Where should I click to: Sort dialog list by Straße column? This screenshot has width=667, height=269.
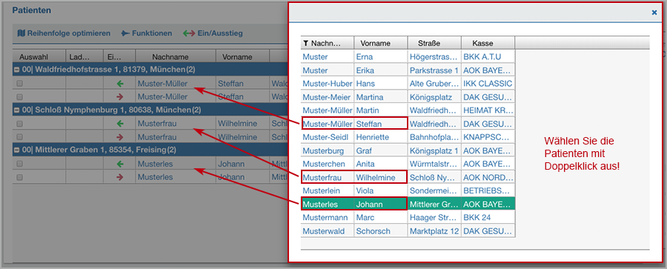click(434, 43)
